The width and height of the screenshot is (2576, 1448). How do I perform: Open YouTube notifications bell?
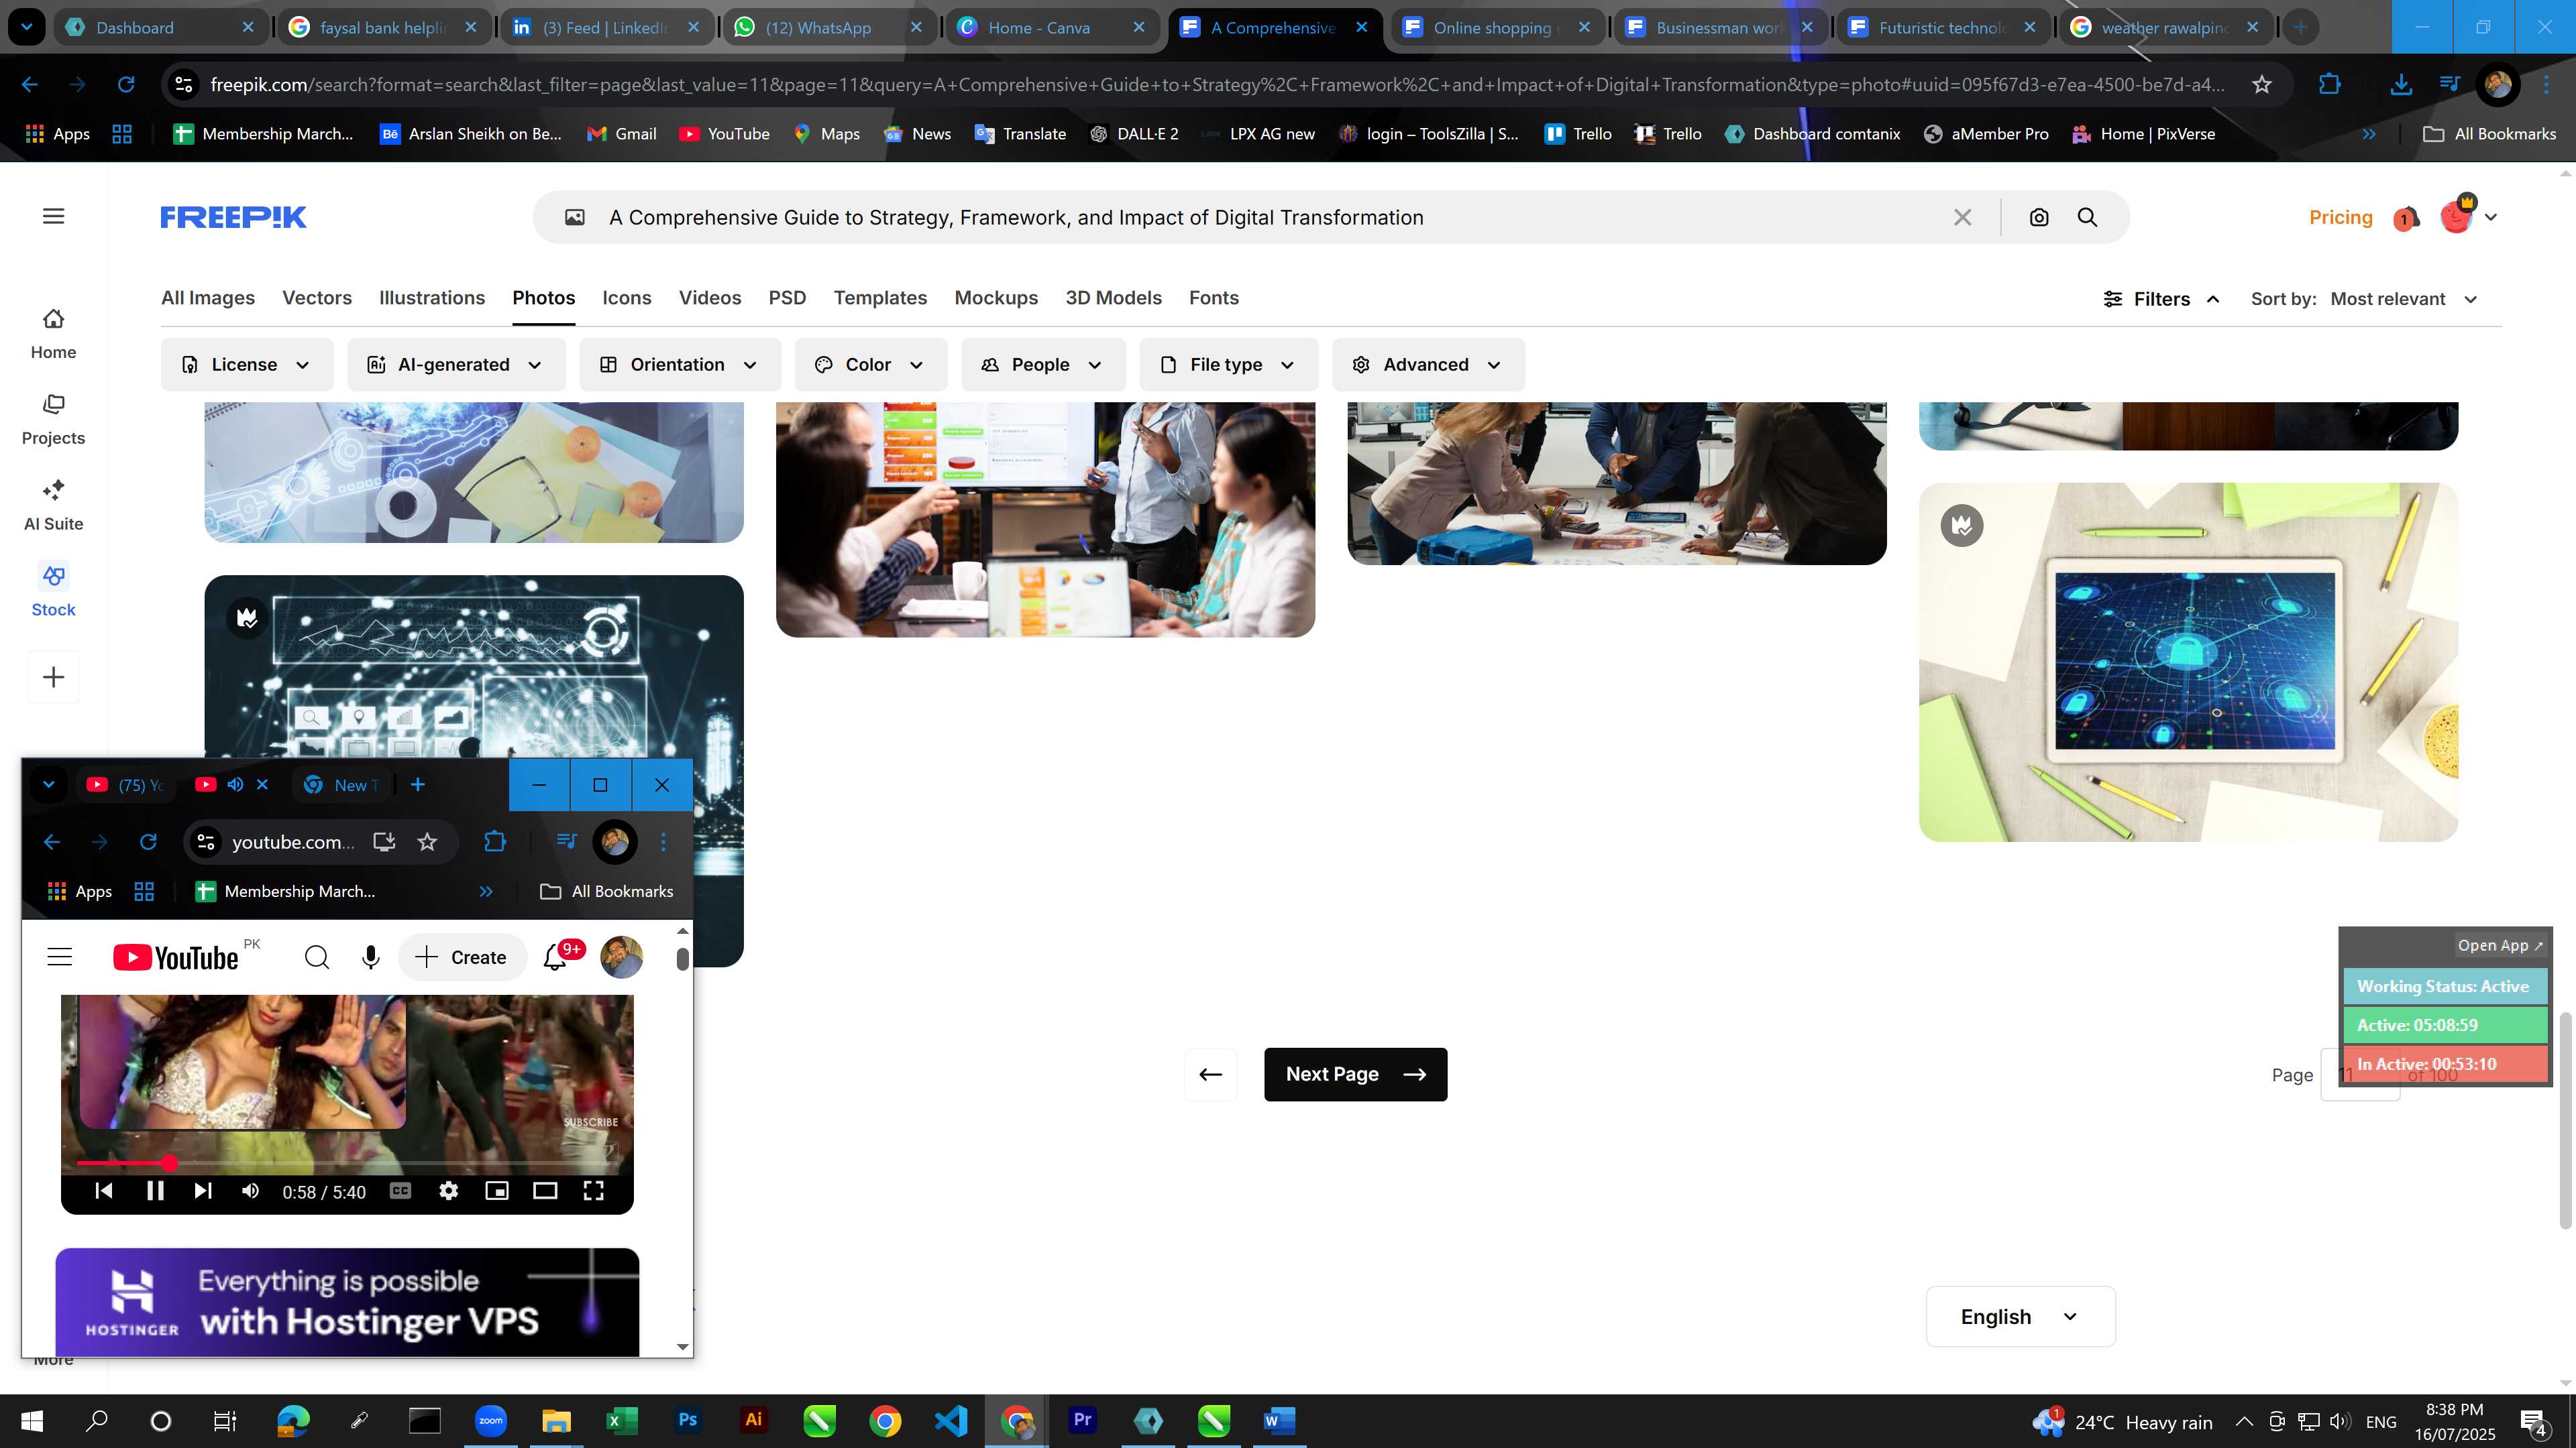tap(555, 957)
